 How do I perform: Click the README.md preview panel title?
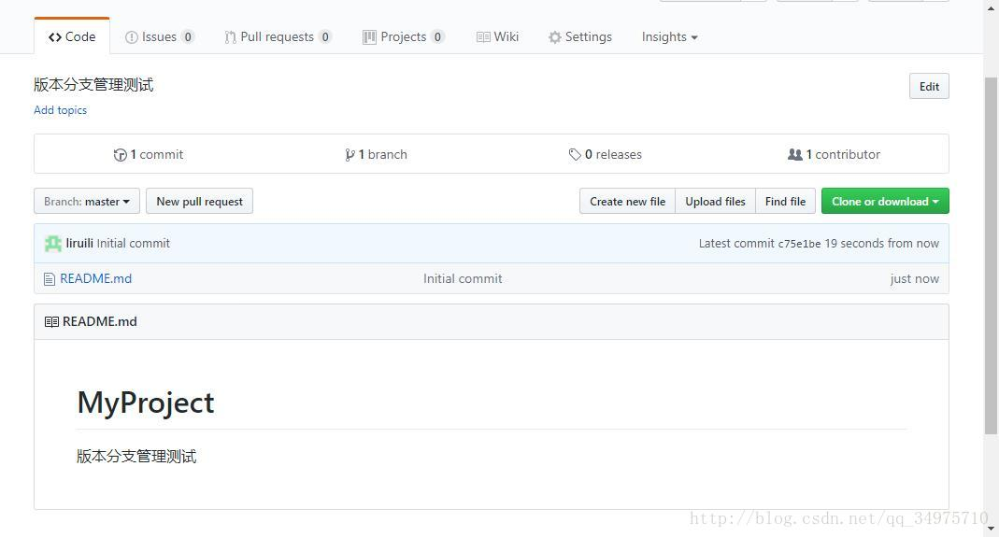tap(99, 321)
